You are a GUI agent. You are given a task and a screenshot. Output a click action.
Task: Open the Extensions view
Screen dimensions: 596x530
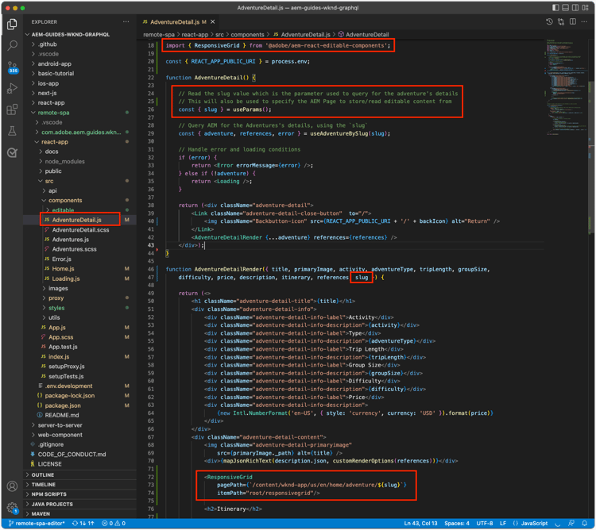pyautogui.click(x=12, y=110)
